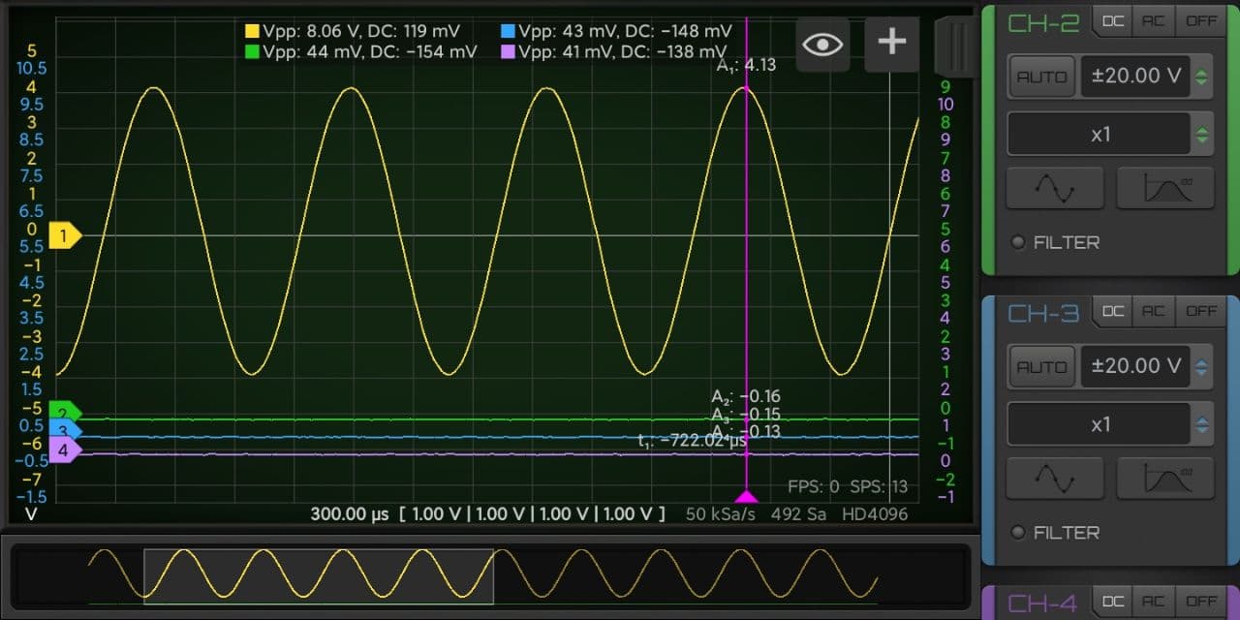Open CH-2 spectrum curve icon

tap(1165, 188)
